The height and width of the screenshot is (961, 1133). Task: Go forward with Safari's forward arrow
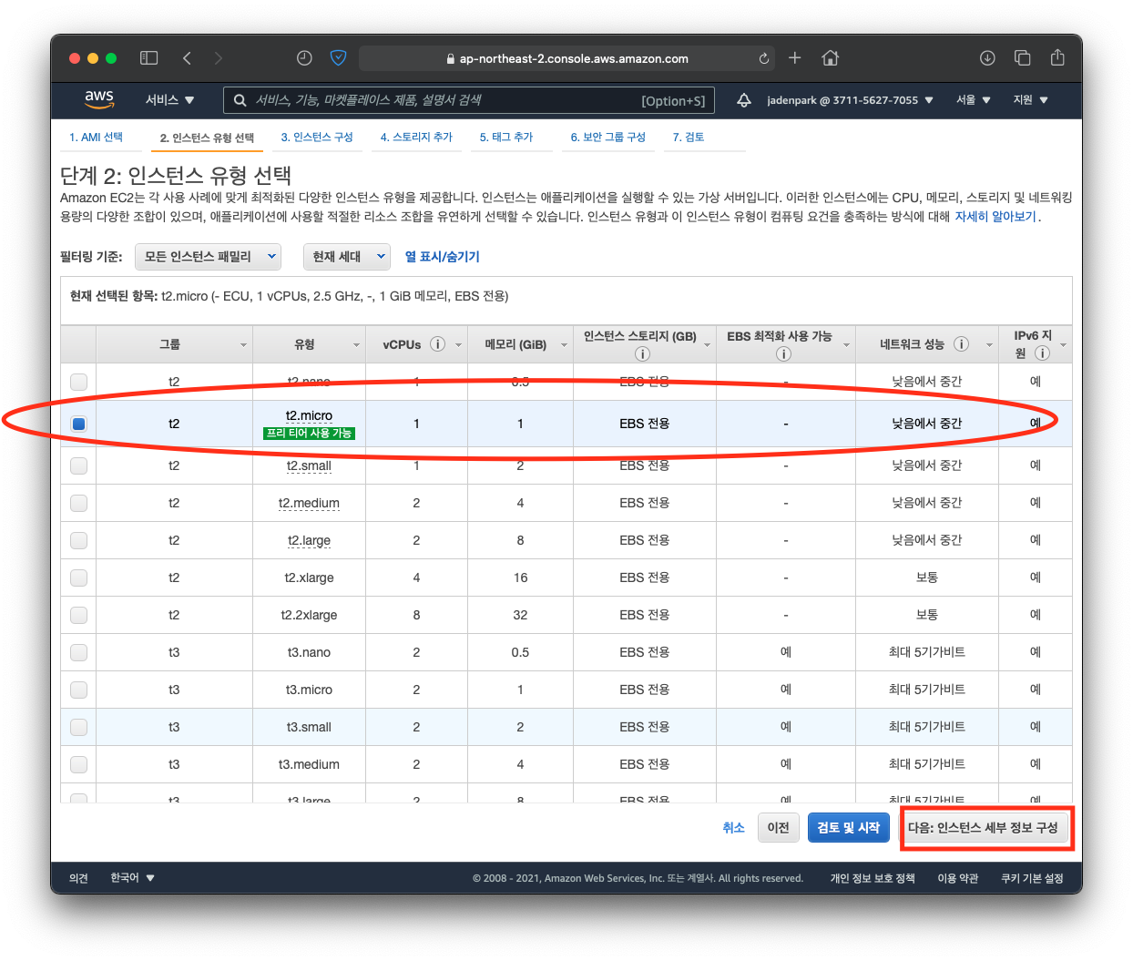tap(218, 58)
